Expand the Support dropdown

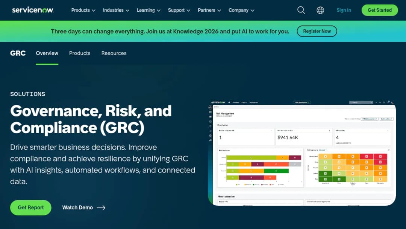tap(179, 10)
